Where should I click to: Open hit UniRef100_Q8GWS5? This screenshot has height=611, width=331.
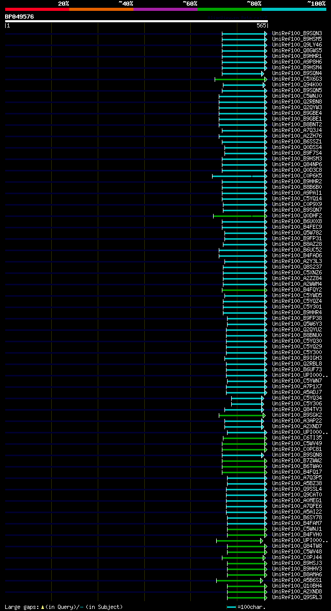coord(297,51)
